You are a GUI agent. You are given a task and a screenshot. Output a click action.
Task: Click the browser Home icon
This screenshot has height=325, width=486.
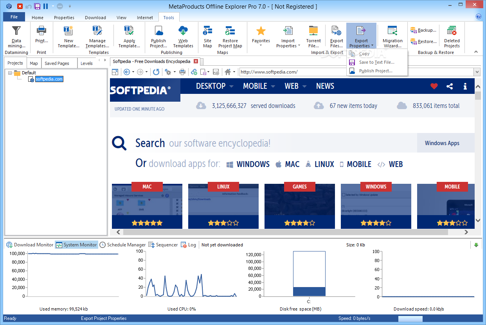(228, 72)
